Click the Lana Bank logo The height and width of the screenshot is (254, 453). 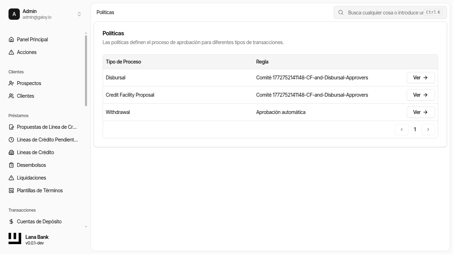(15, 238)
